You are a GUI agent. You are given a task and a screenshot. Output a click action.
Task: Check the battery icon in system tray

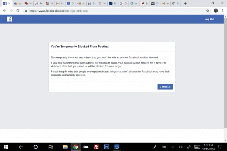coord(164,147)
